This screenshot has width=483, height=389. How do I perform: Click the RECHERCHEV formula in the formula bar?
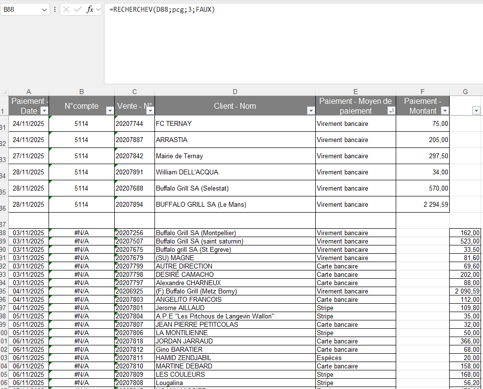coord(162,9)
